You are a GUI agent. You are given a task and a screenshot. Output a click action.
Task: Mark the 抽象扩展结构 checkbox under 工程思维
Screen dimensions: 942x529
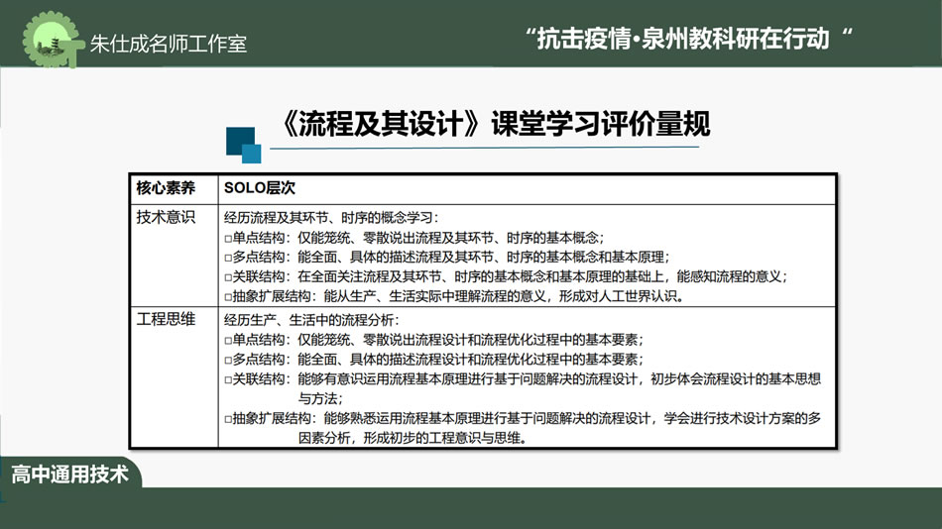[x=228, y=419]
